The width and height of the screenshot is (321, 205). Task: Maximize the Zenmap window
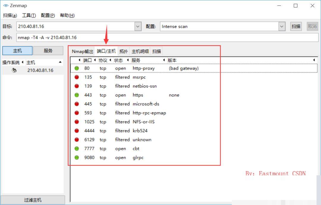click(296, 6)
